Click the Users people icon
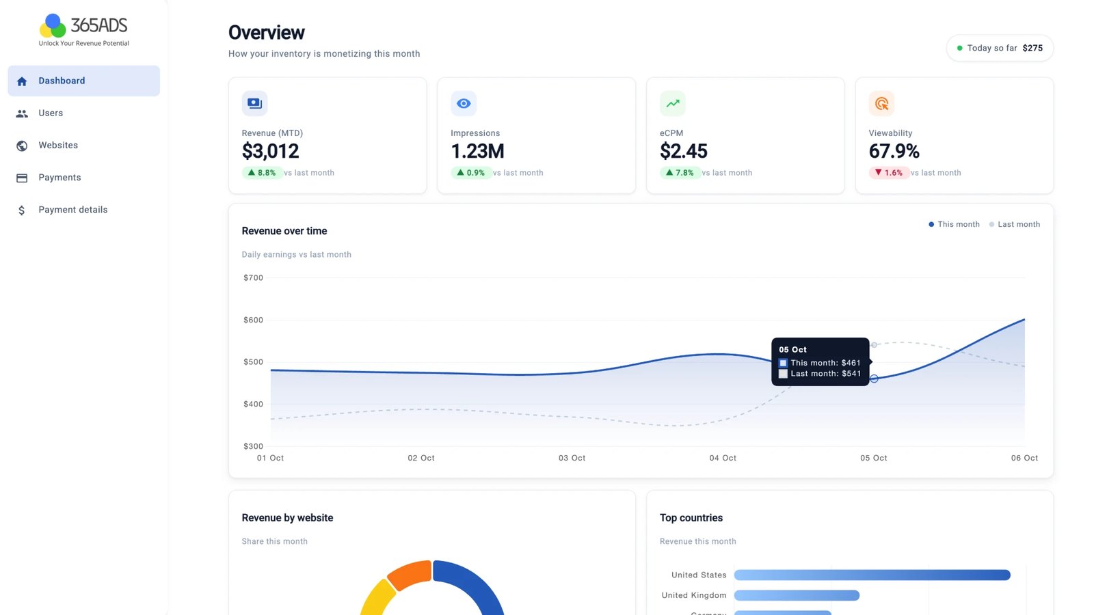The image size is (1094, 615). click(22, 113)
